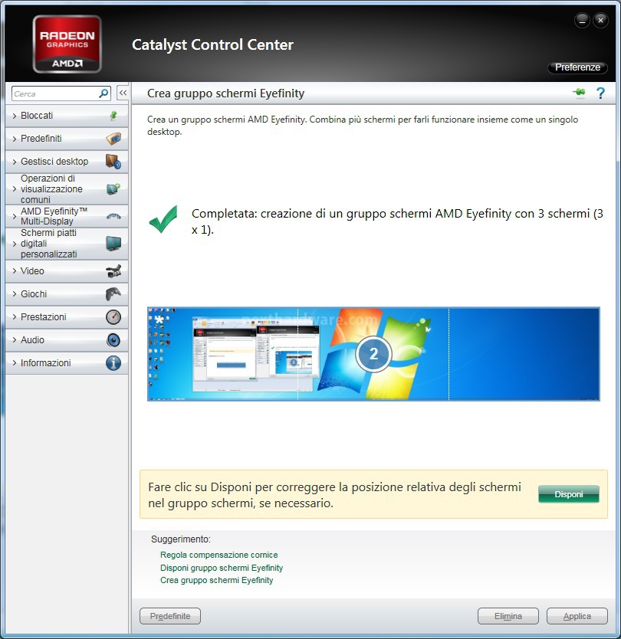Click the Predefiniti presets icon
The height and width of the screenshot is (639, 621).
pyautogui.click(x=113, y=139)
